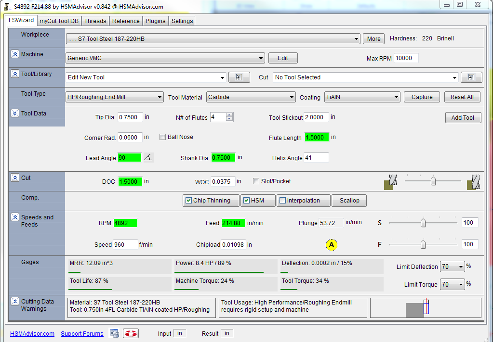The height and width of the screenshot is (342, 493).
Task: Disable the Chip Thinning checkbox
Action: [x=188, y=201]
